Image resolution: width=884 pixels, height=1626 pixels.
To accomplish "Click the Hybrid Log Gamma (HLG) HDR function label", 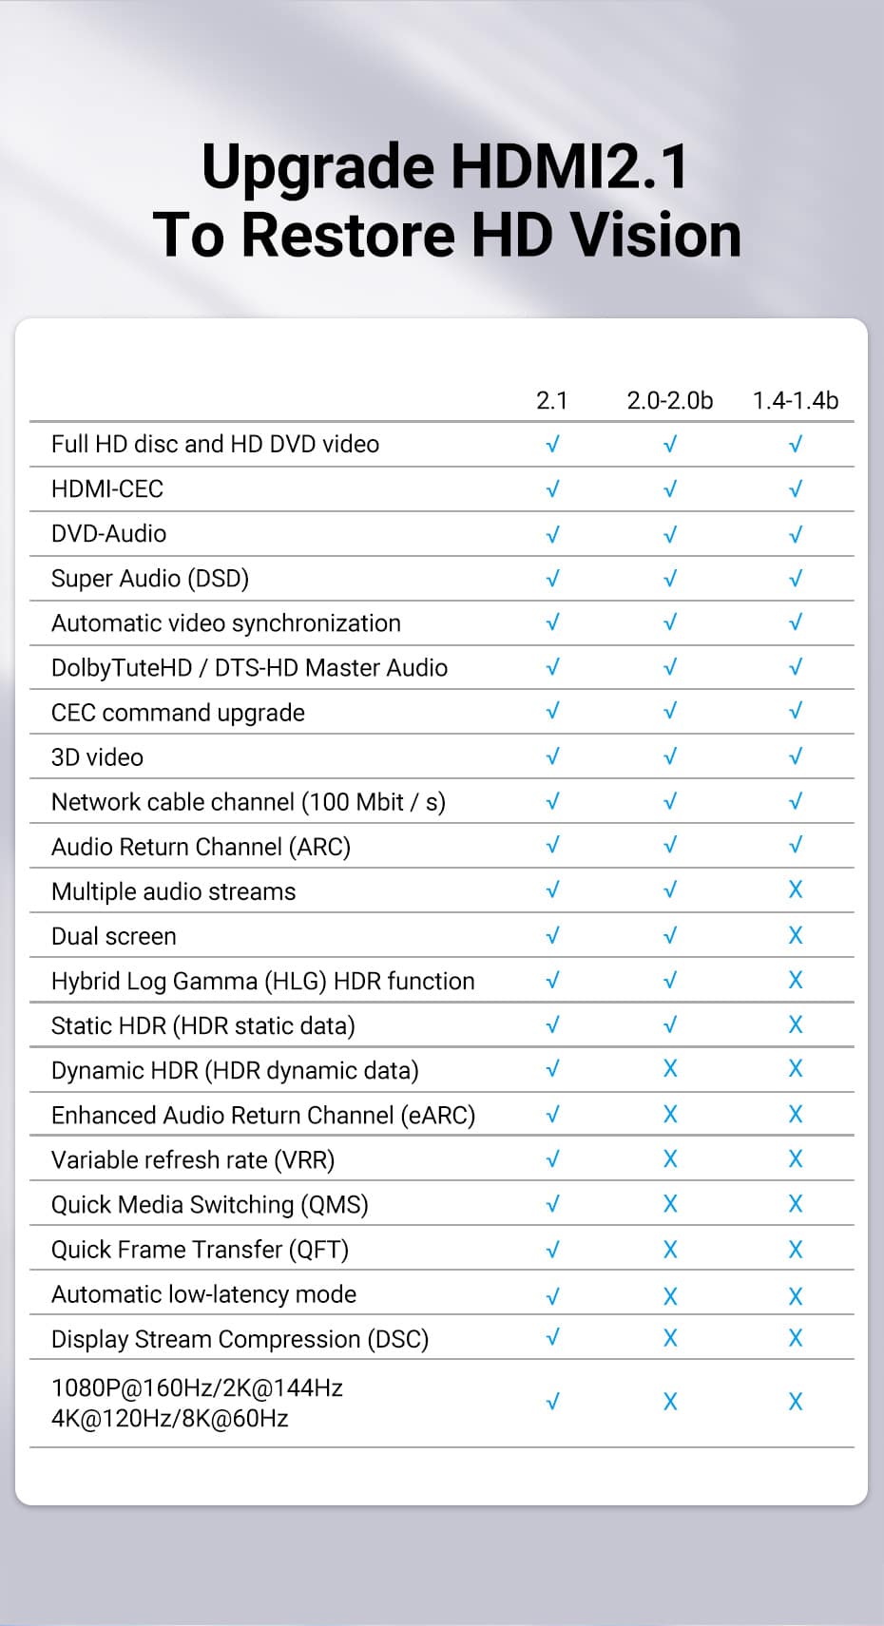I will [x=263, y=981].
